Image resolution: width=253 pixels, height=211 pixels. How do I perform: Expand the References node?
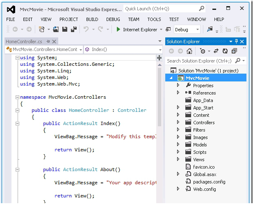tap(178, 93)
